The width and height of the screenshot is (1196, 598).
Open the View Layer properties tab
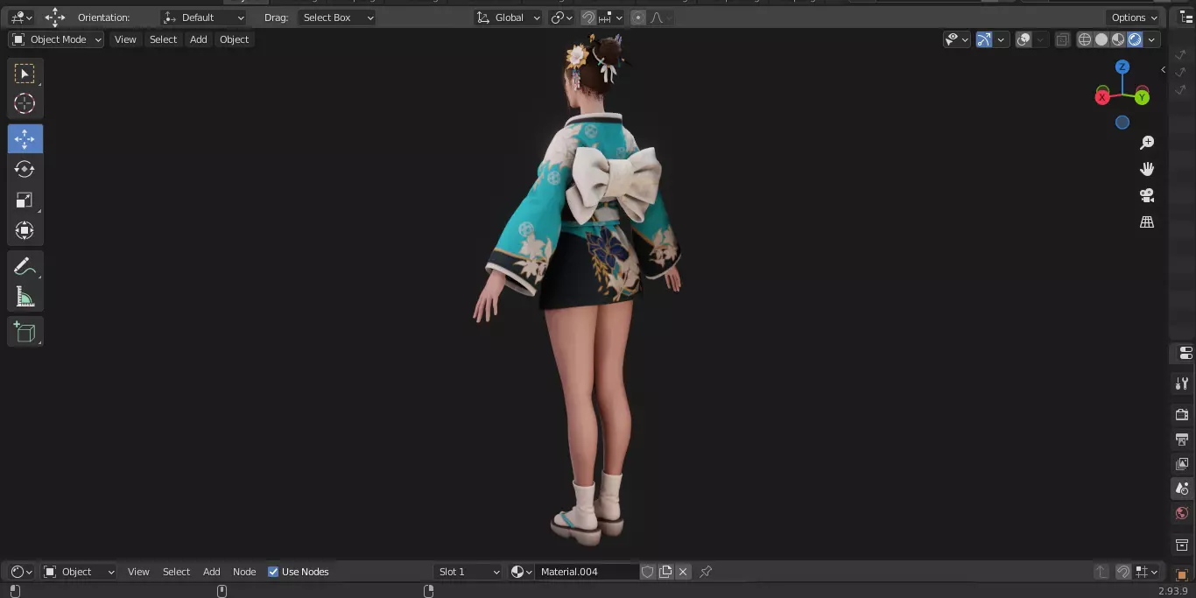pos(1182,463)
